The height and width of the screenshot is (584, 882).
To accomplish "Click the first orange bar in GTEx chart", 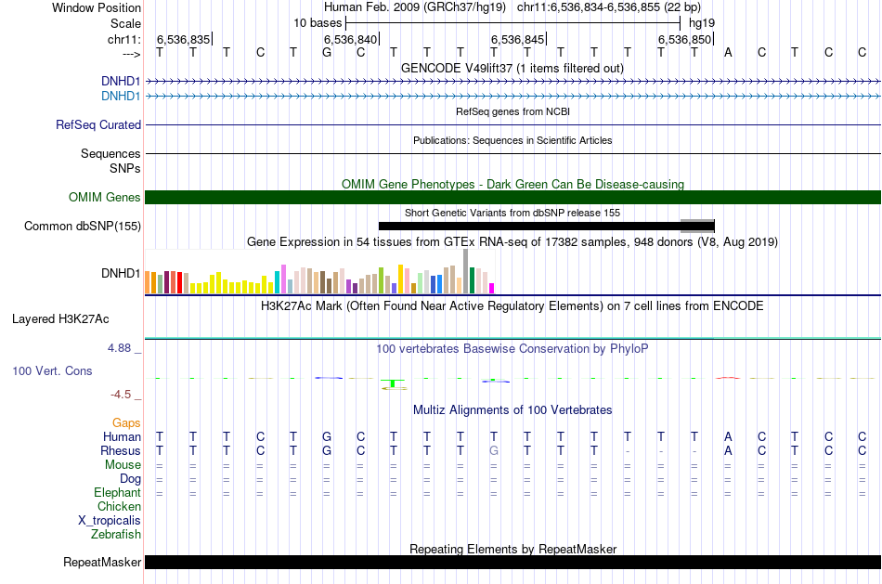I will pyautogui.click(x=148, y=282).
